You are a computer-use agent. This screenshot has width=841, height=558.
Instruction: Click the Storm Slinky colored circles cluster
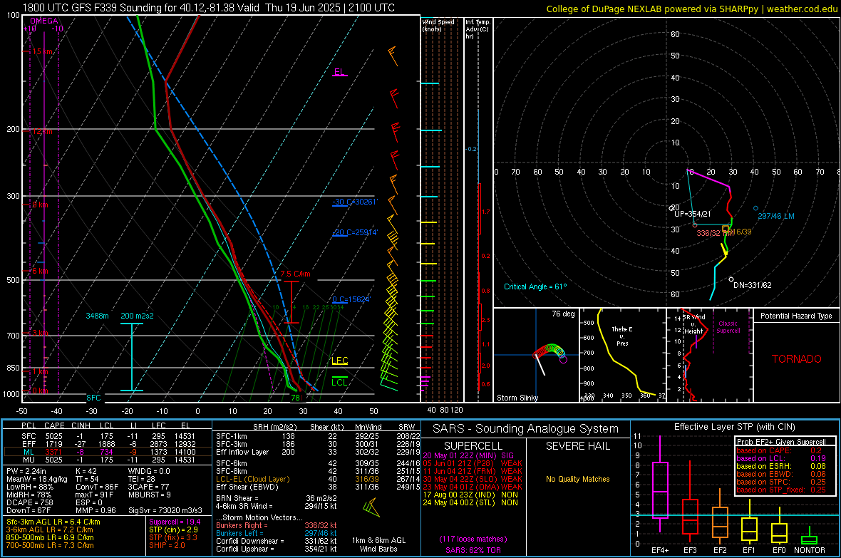pos(550,352)
